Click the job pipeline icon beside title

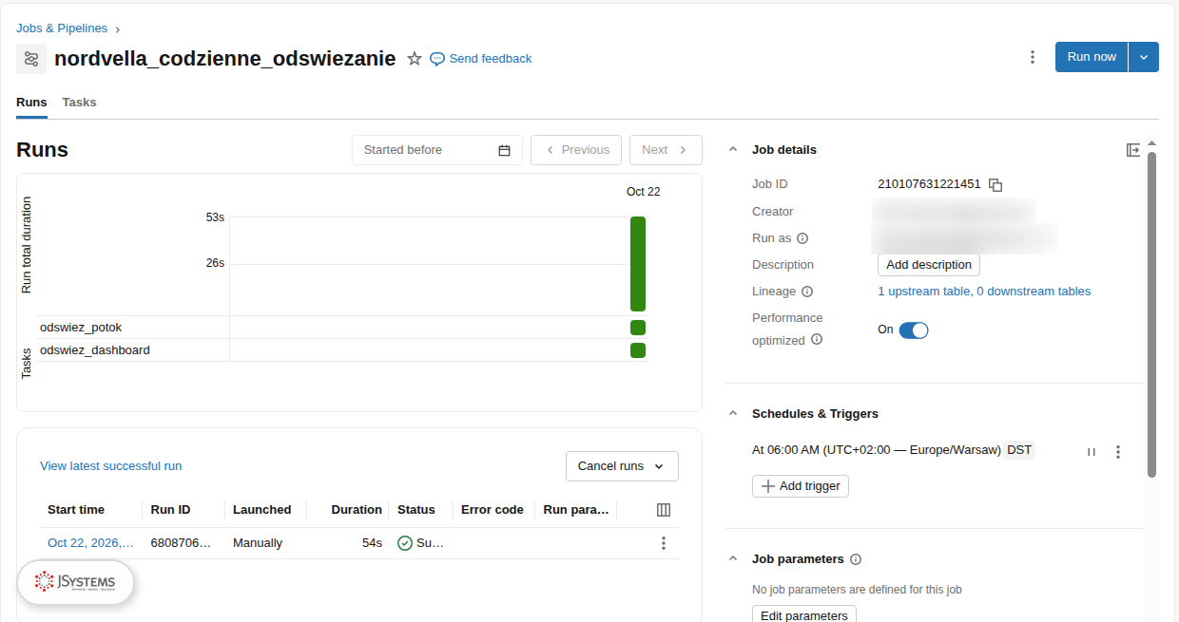tap(31, 59)
